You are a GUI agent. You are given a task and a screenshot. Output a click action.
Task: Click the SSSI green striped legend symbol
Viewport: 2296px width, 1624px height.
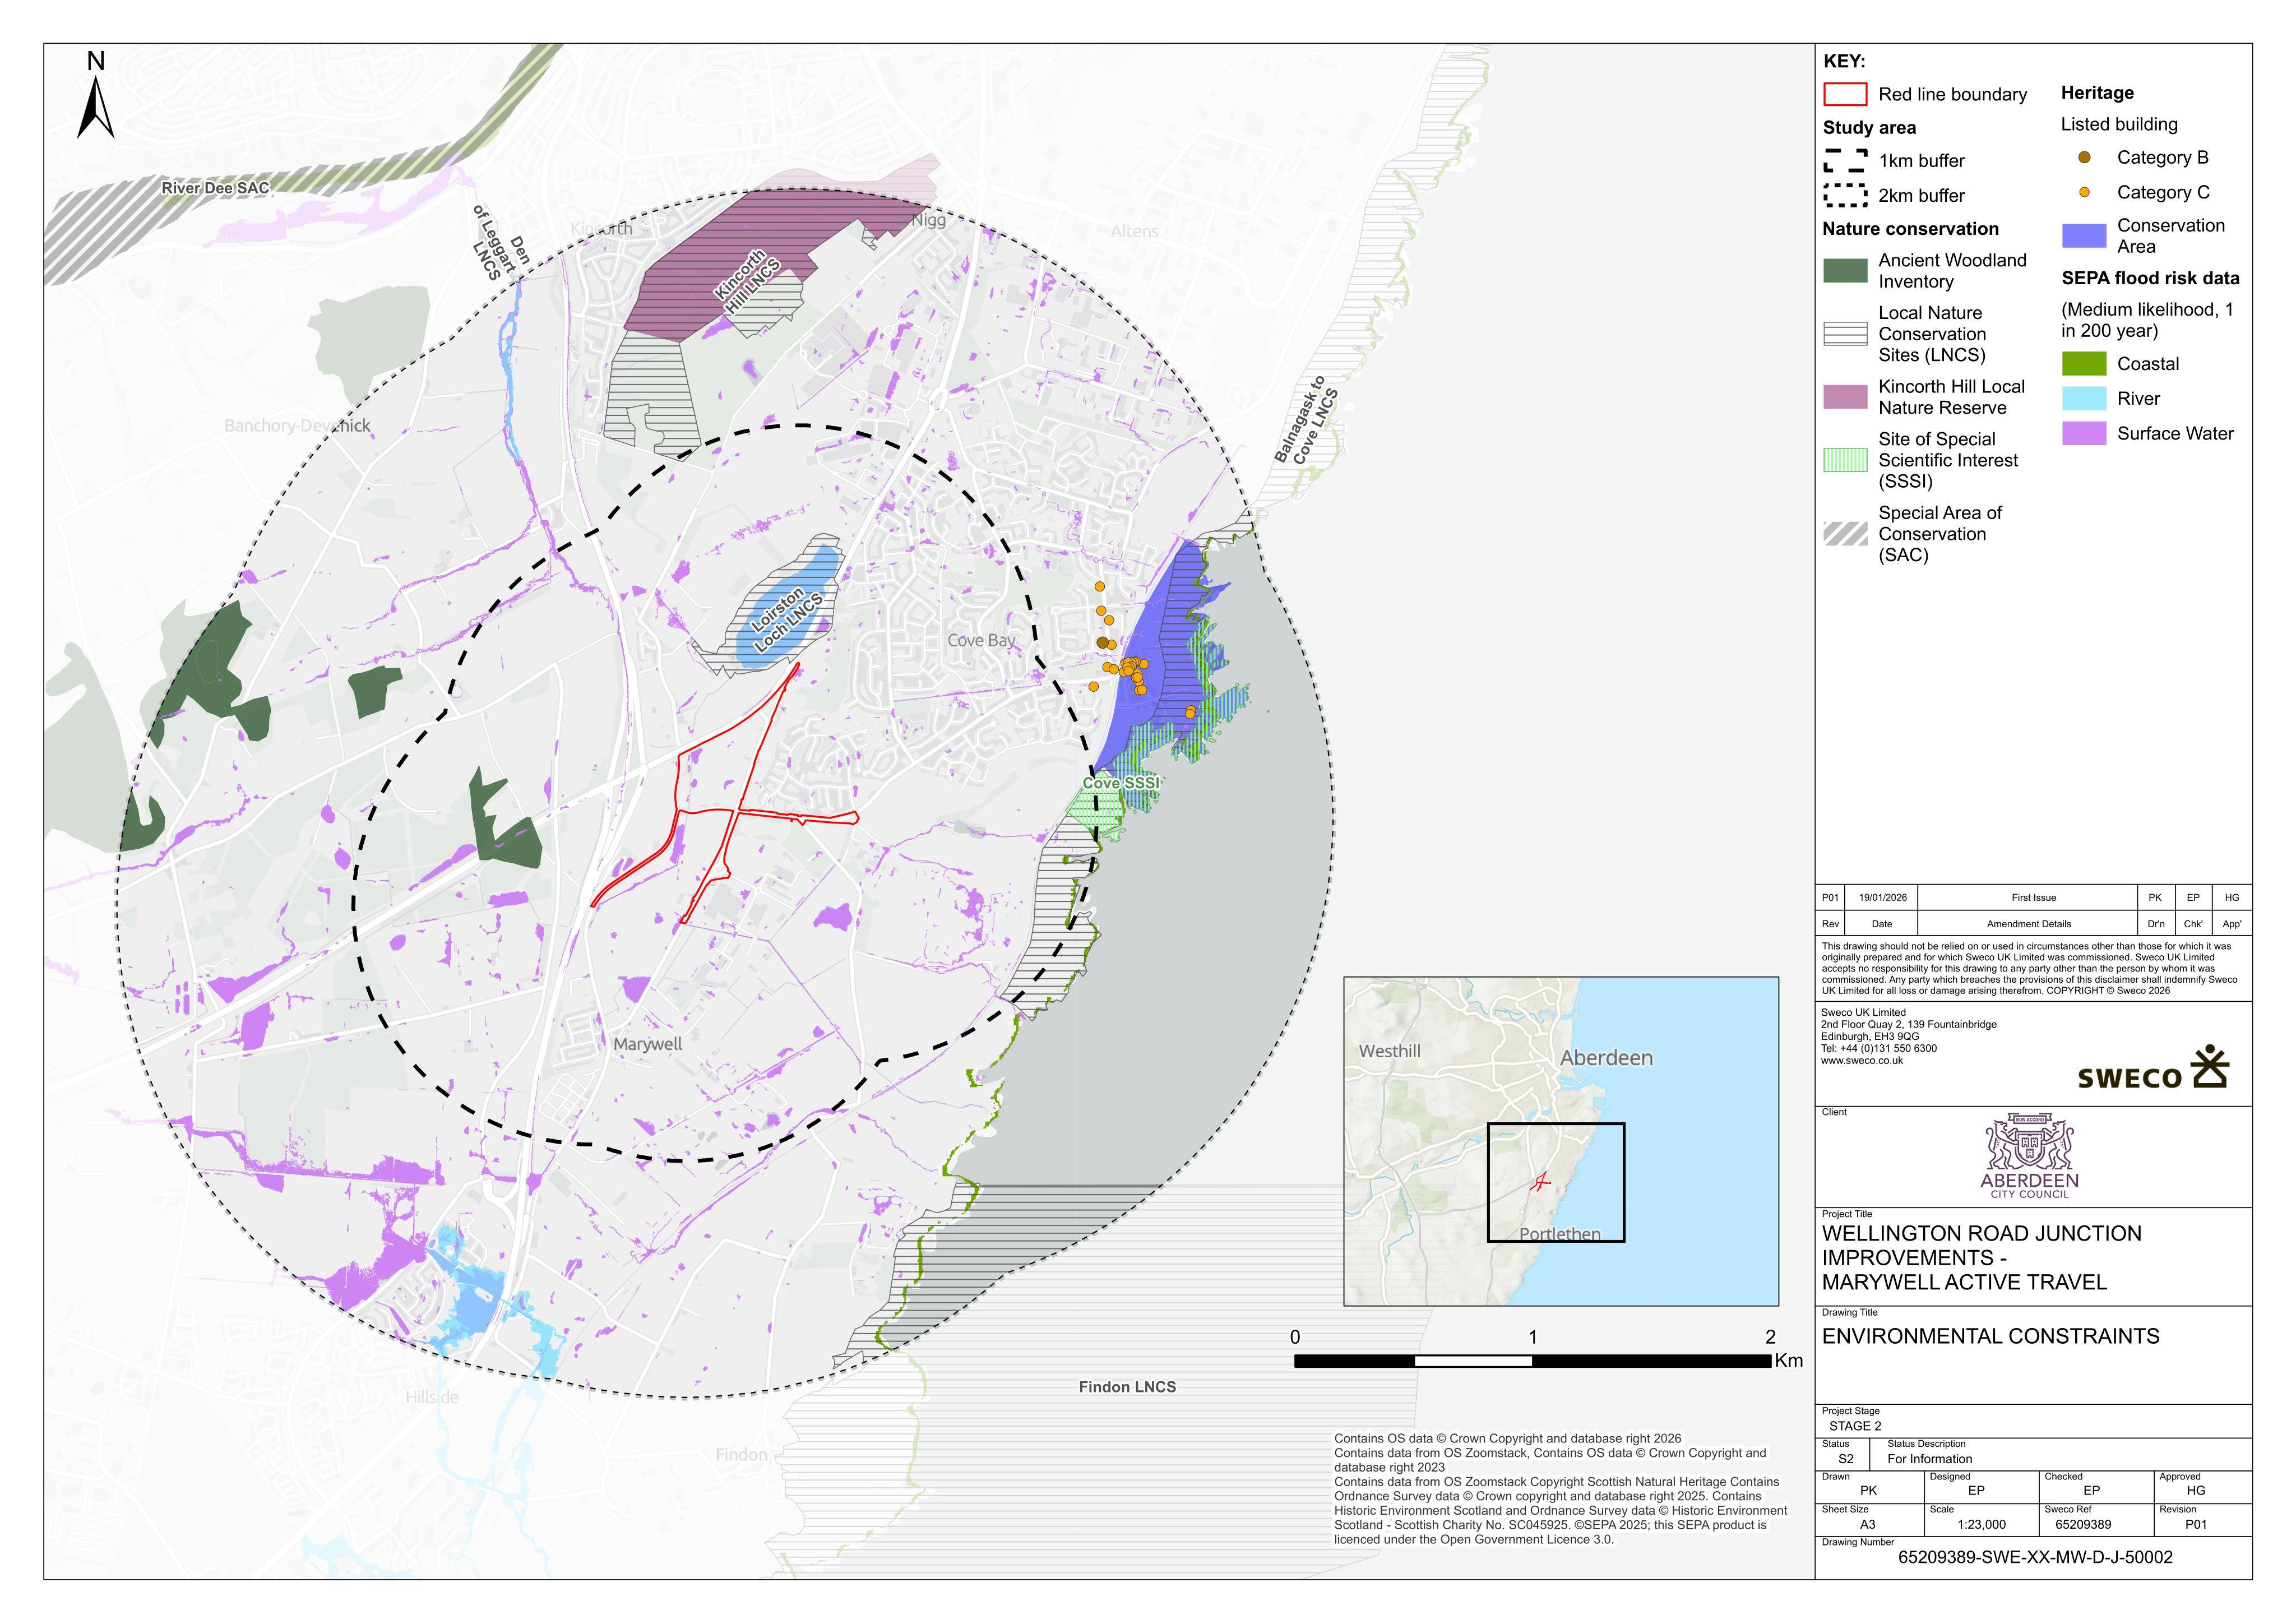pos(1845,460)
